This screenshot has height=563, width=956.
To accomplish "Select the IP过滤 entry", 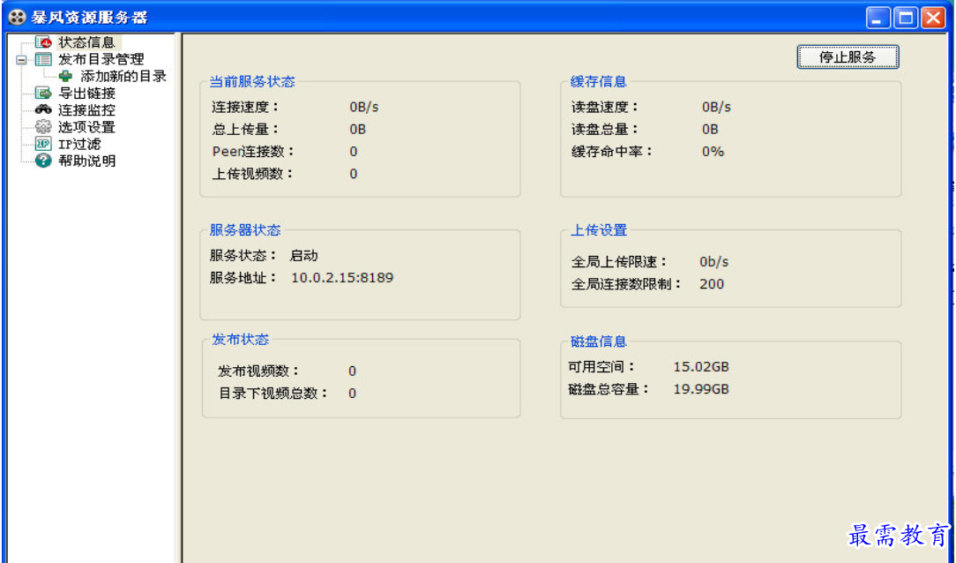I will click(x=79, y=144).
